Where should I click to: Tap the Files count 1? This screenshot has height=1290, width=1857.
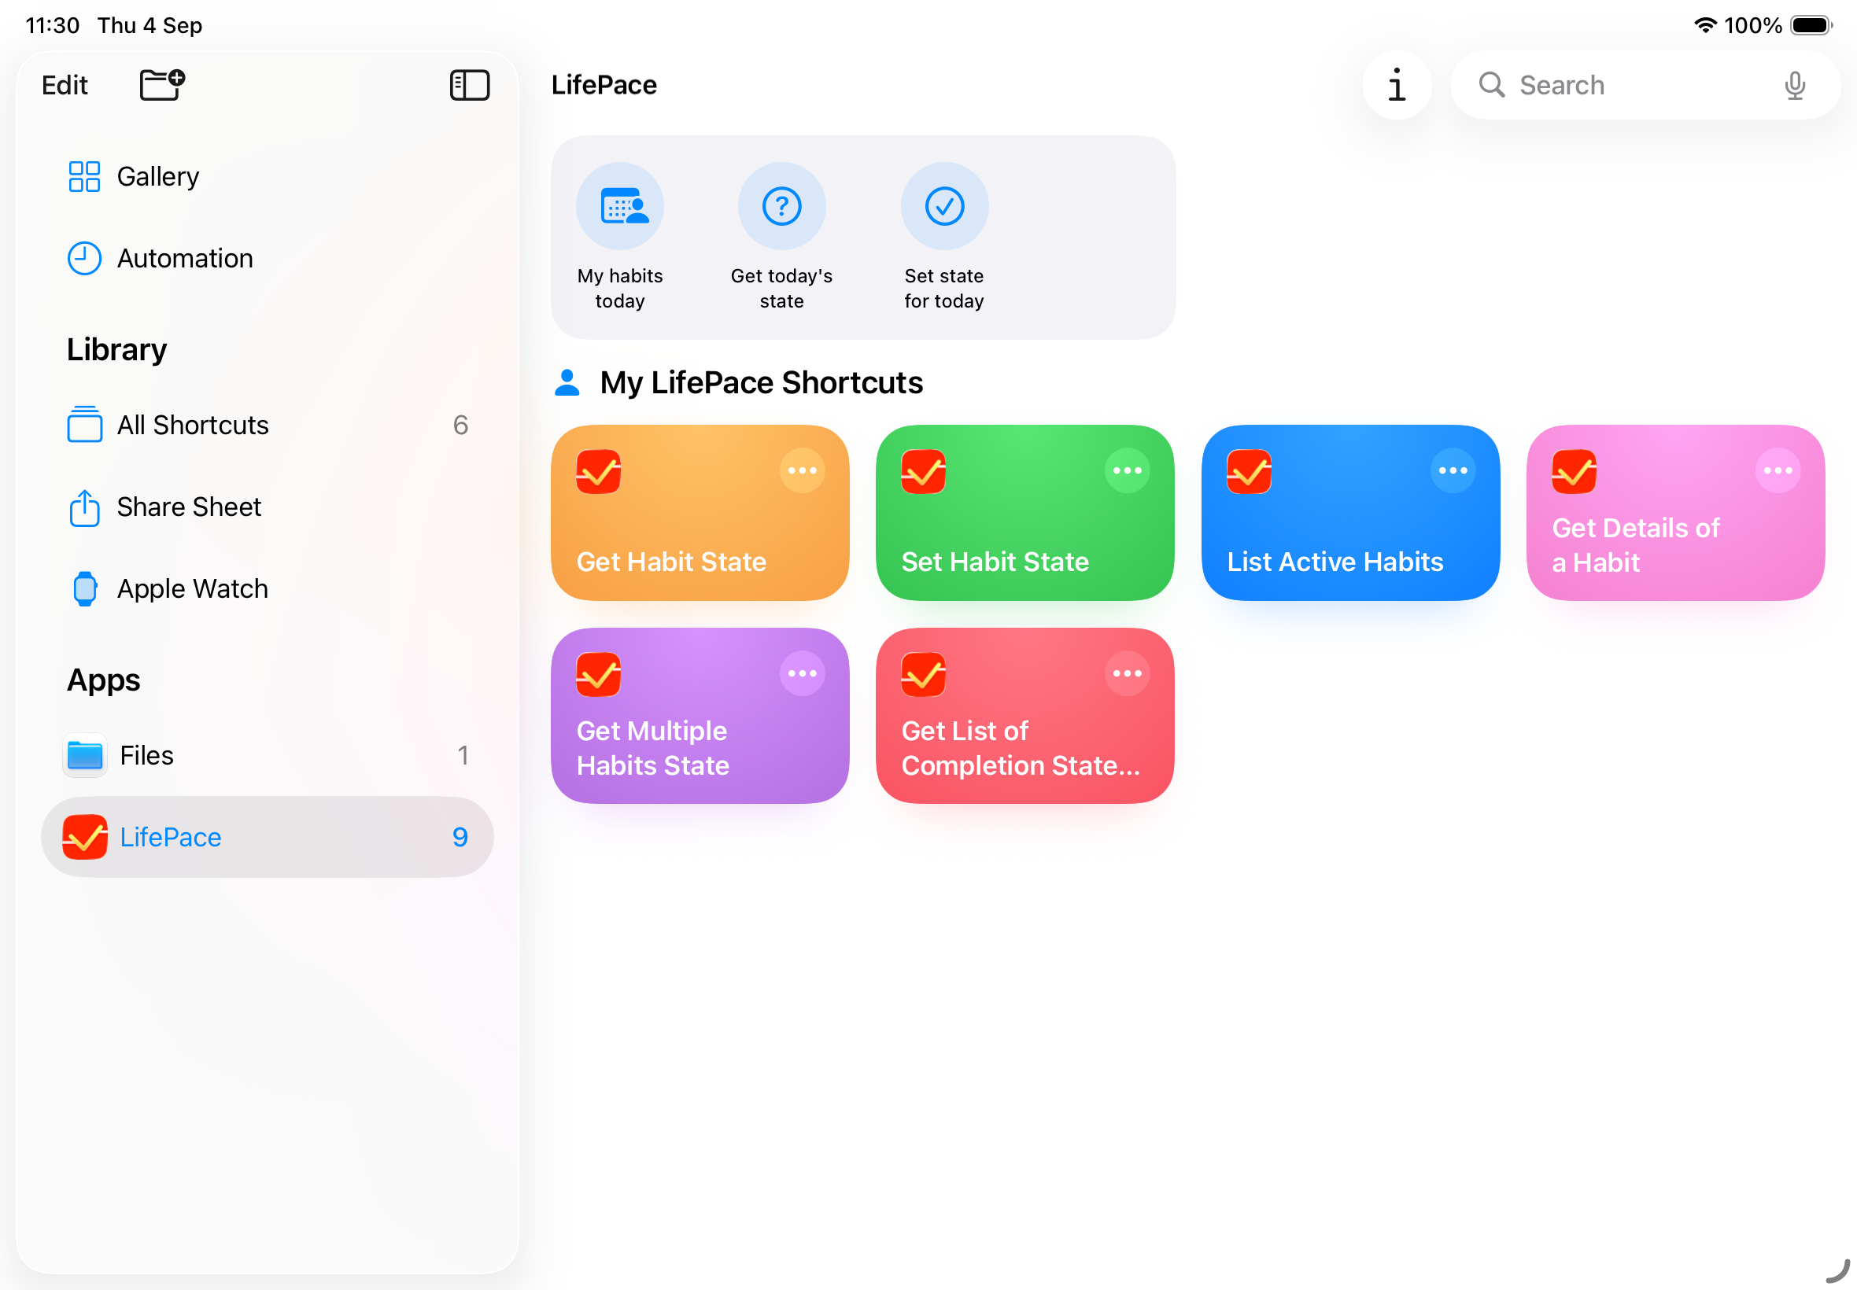coord(463,755)
